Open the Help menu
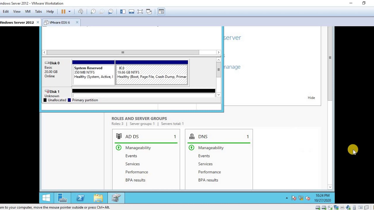Viewport: 374px width, 210px height. coord(50,12)
